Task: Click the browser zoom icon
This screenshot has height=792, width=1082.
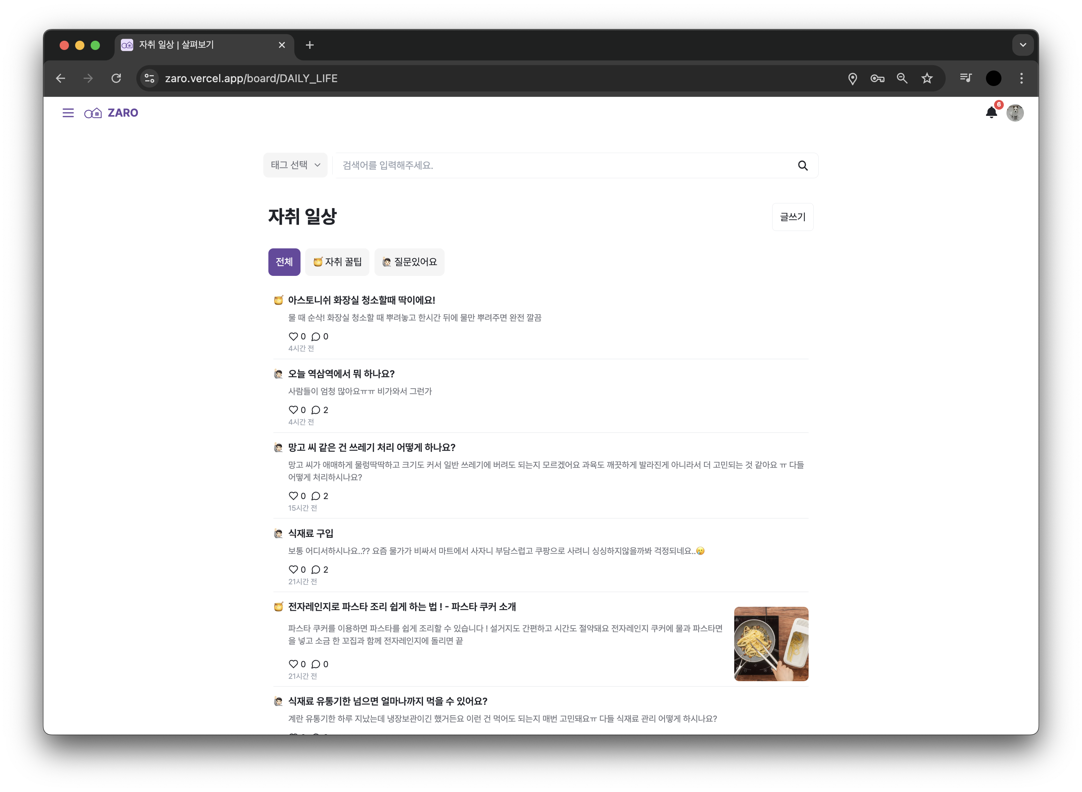Action: [902, 78]
